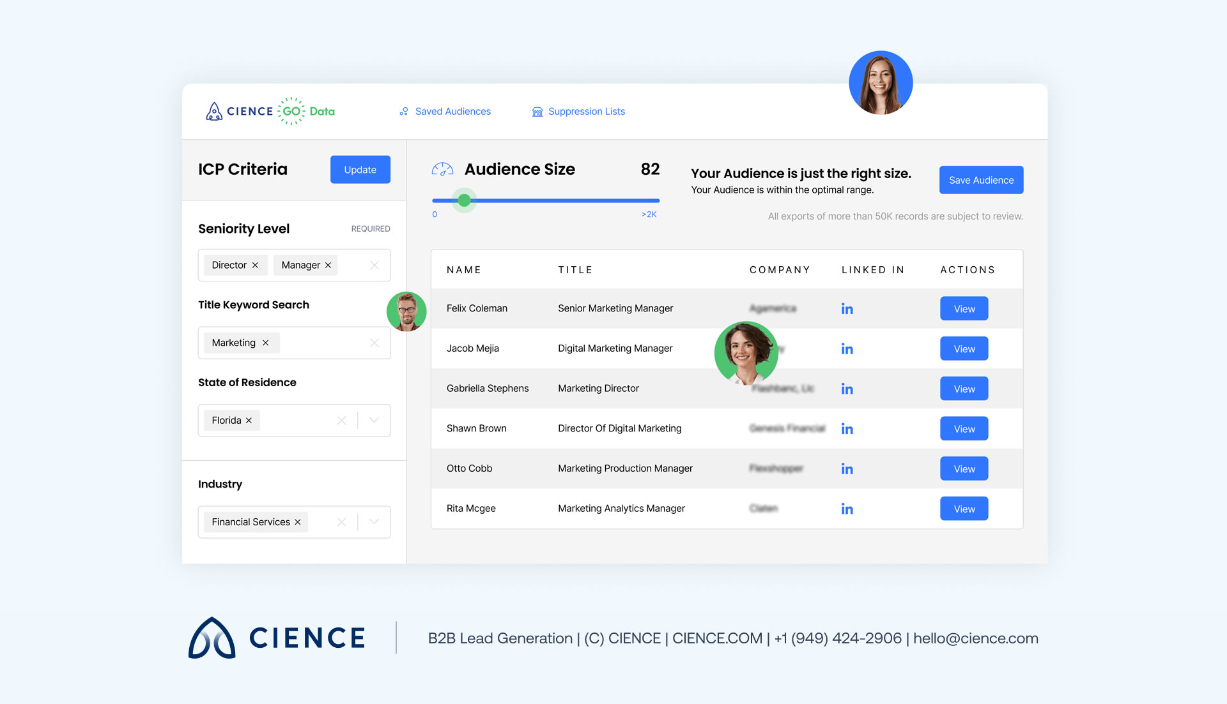The height and width of the screenshot is (704, 1227).
Task: Remove the Florida state filter
Action: [249, 420]
